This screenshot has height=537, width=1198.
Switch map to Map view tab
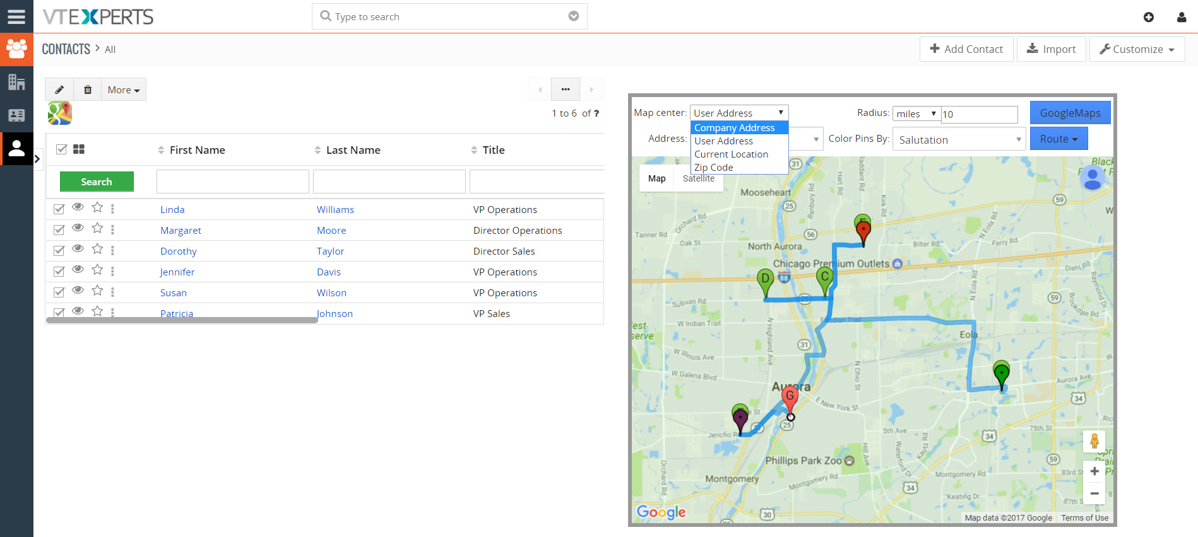pyautogui.click(x=656, y=178)
